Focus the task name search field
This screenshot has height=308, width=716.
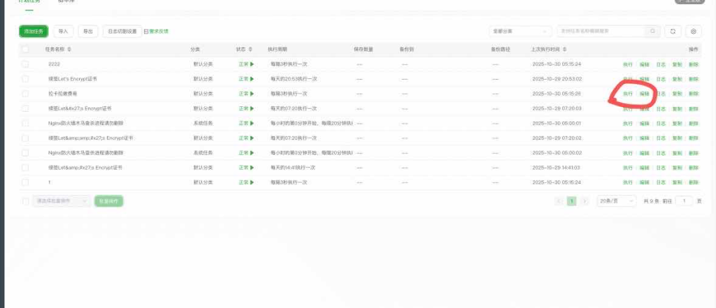pyautogui.click(x=601, y=31)
